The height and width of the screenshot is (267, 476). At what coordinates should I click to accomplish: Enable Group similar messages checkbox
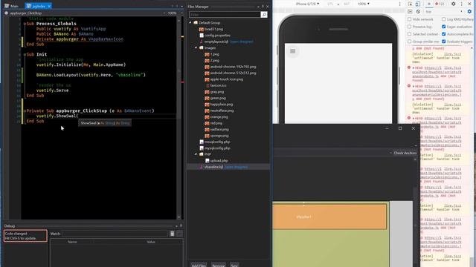410,42
